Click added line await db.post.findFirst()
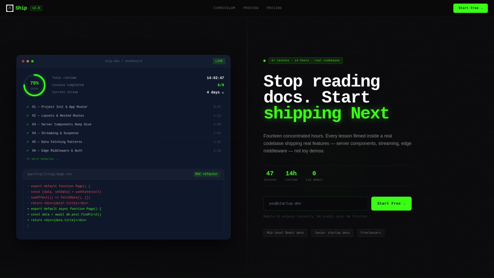The height and width of the screenshot is (278, 494). (x=64, y=215)
